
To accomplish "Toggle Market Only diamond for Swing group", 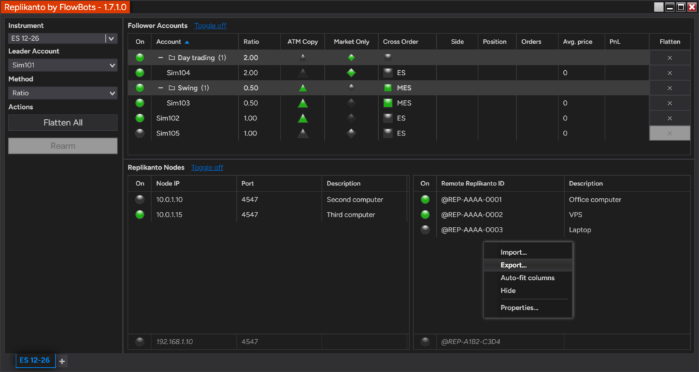I will [352, 87].
